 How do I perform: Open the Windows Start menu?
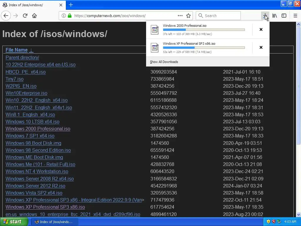click(x=14, y=222)
